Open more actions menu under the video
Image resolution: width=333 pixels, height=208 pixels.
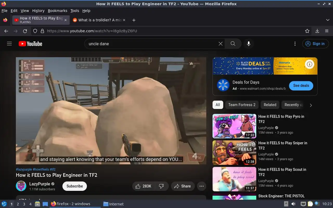point(201,186)
